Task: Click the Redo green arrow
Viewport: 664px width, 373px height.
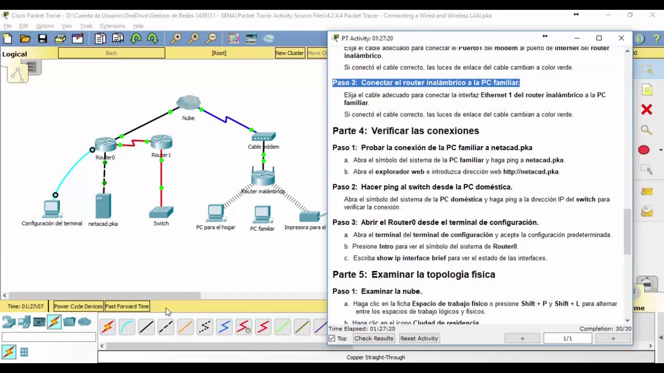Action: (153, 38)
